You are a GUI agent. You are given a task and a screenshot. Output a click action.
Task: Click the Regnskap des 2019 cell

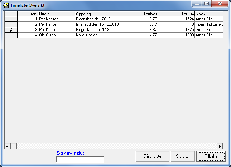coord(97,19)
